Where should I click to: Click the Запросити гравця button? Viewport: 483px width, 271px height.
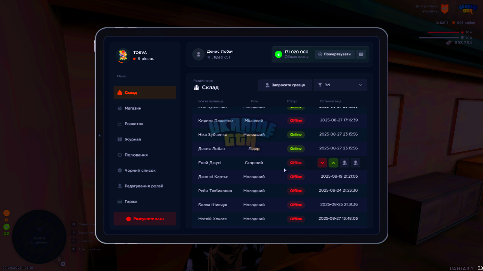[x=285, y=85]
